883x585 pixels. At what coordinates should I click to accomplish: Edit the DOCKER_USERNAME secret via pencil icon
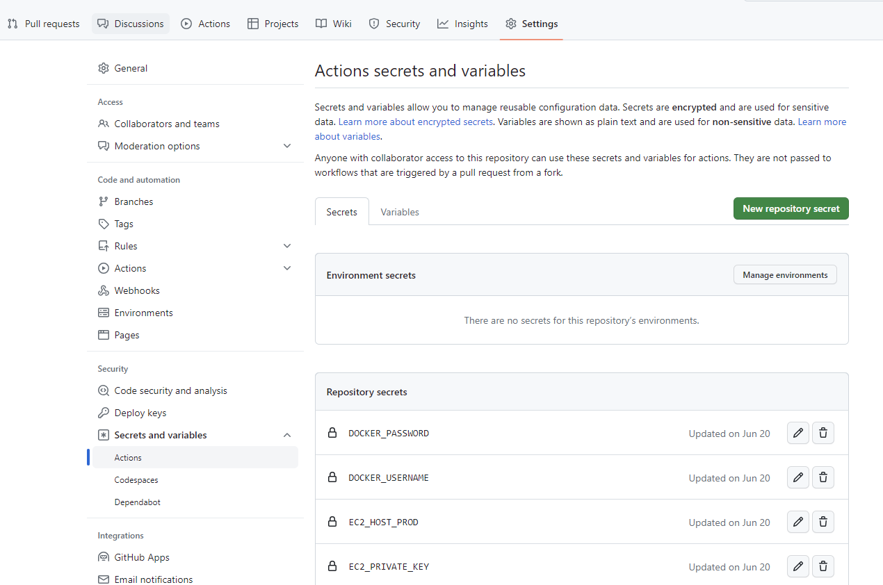[798, 477]
